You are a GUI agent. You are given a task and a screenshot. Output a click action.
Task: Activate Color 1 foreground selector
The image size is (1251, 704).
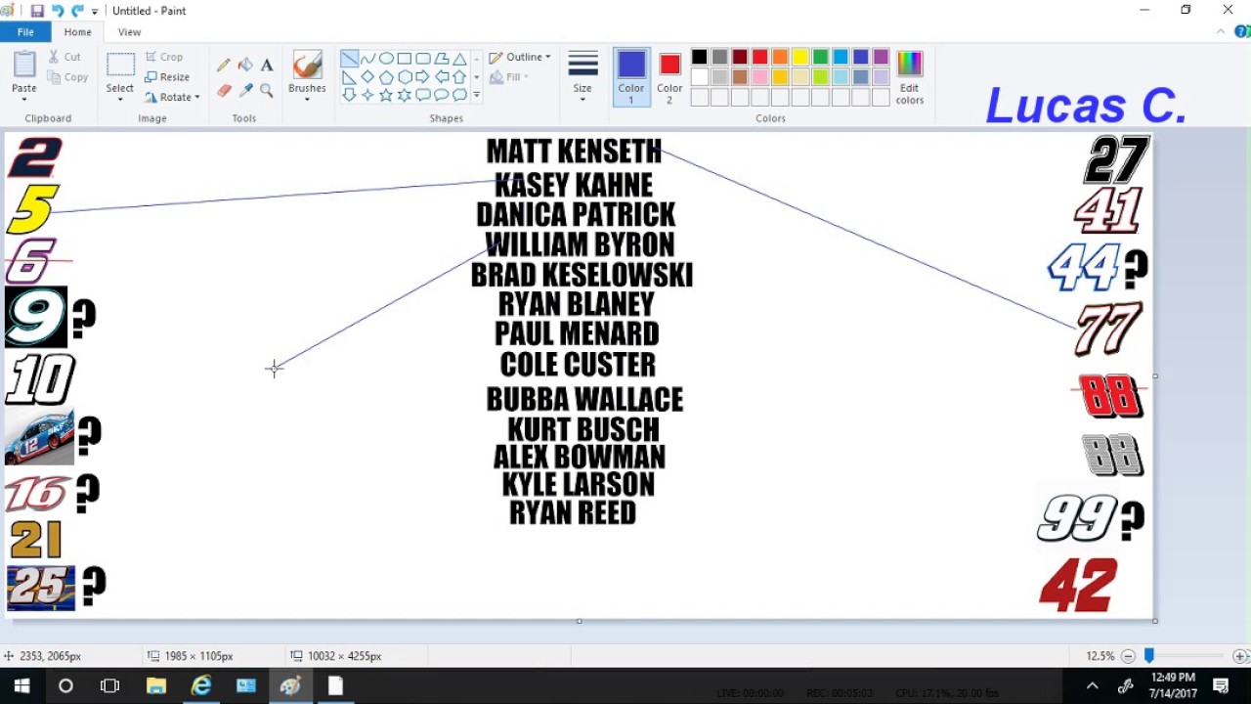pos(631,76)
